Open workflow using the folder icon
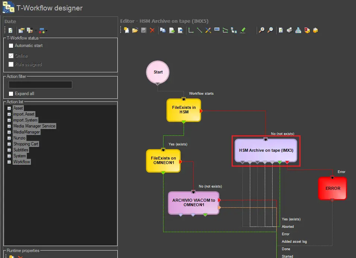The height and width of the screenshot is (258, 356). (135, 30)
